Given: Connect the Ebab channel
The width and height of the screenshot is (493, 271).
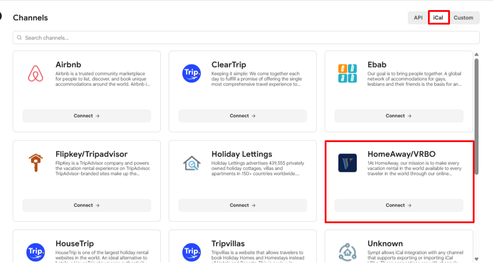Looking at the screenshot, I should [x=399, y=116].
